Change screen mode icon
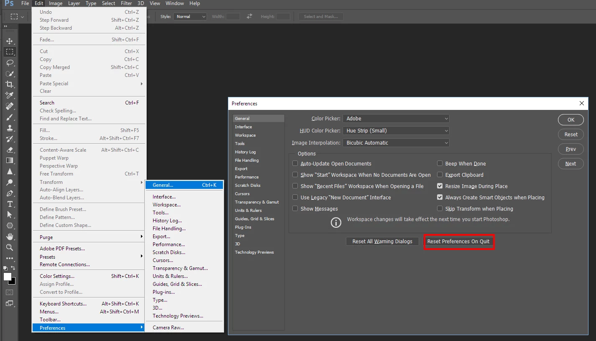 click(9, 303)
